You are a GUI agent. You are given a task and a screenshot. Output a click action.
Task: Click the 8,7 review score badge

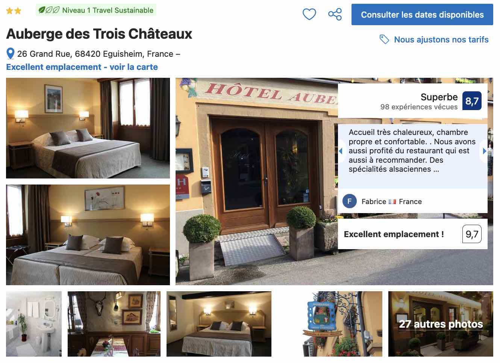pyautogui.click(x=472, y=101)
